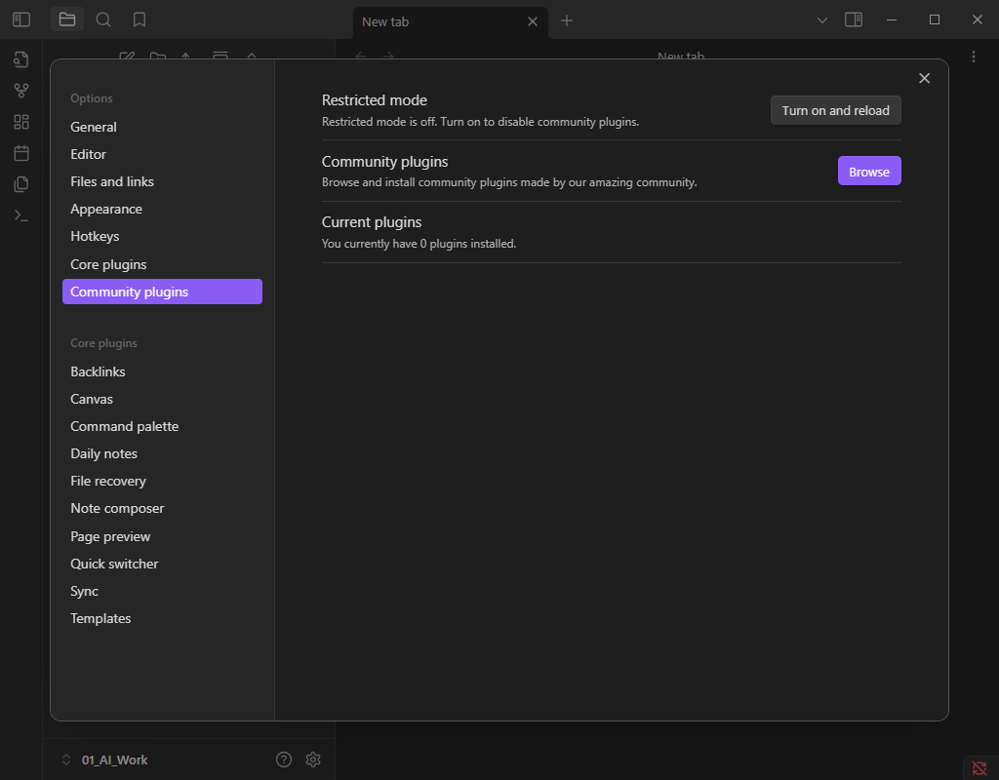Open settings gear icon at bottom

313,760
